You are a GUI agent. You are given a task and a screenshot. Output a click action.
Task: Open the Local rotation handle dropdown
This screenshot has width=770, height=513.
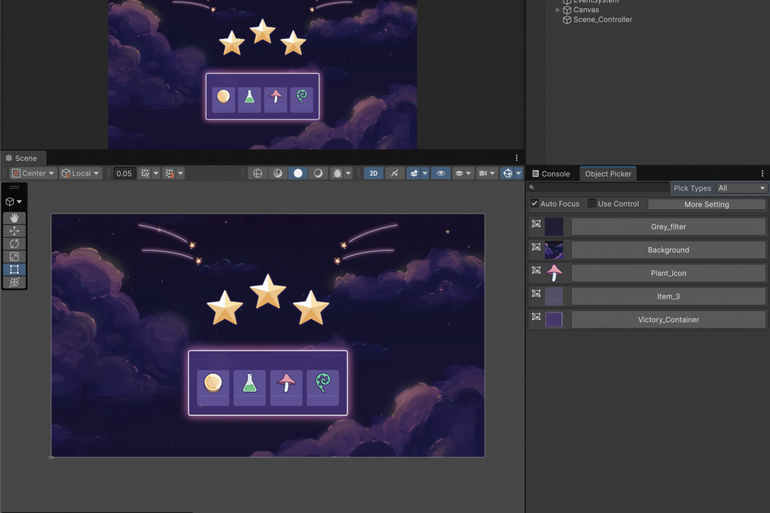[81, 173]
